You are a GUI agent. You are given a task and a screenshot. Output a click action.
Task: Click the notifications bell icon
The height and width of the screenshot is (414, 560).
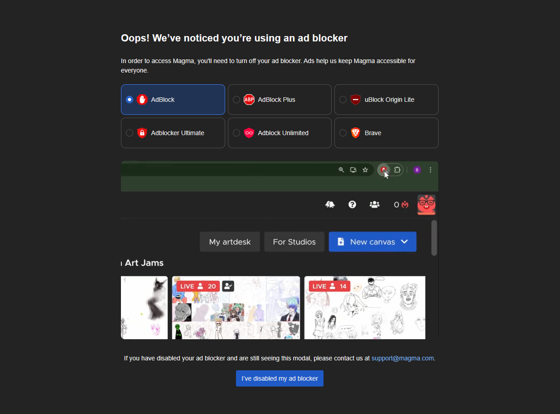(330, 205)
